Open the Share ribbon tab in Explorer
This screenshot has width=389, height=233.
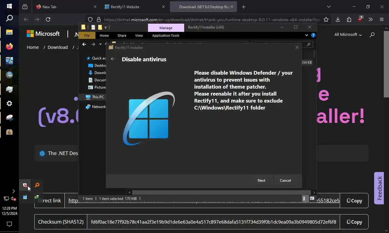(122, 35)
